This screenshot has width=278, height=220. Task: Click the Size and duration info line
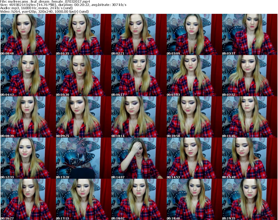coord(63,5)
